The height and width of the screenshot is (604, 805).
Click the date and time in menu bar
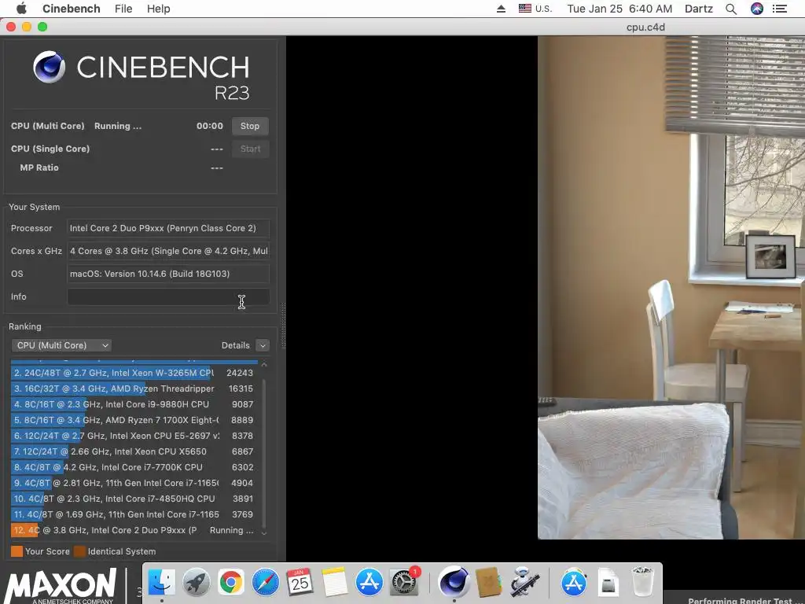pyautogui.click(x=619, y=9)
